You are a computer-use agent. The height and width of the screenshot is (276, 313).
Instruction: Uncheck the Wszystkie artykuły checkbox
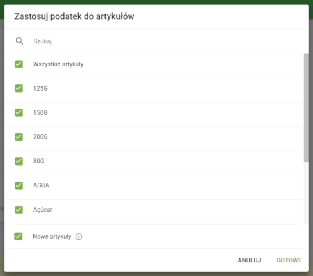18,64
